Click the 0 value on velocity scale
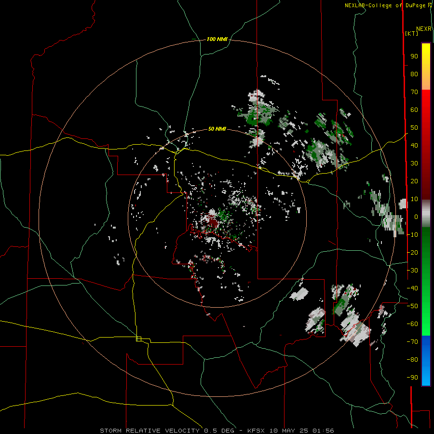The height and width of the screenshot is (434, 434). point(416,217)
